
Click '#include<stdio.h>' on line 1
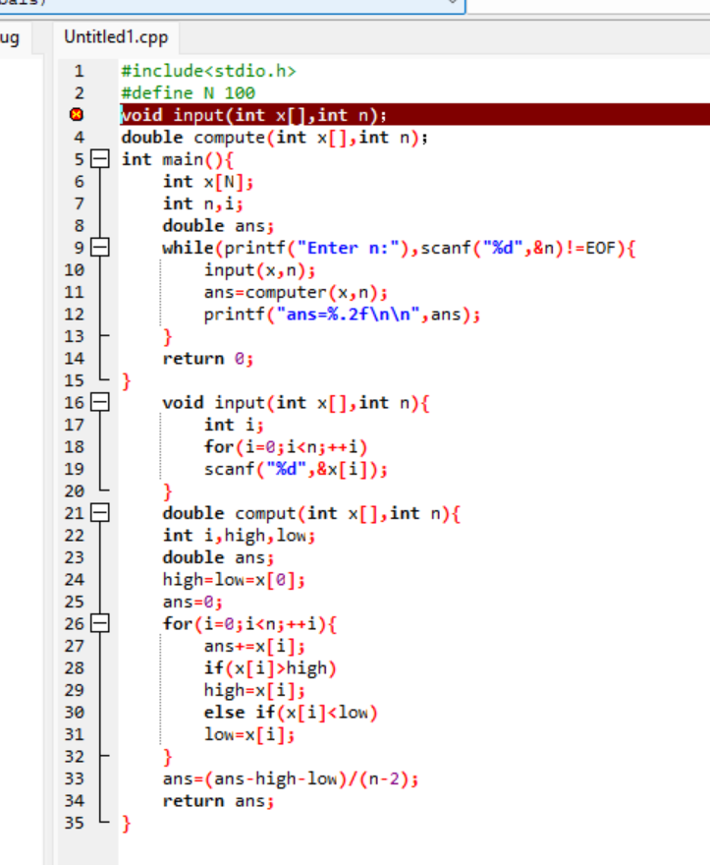[208, 71]
